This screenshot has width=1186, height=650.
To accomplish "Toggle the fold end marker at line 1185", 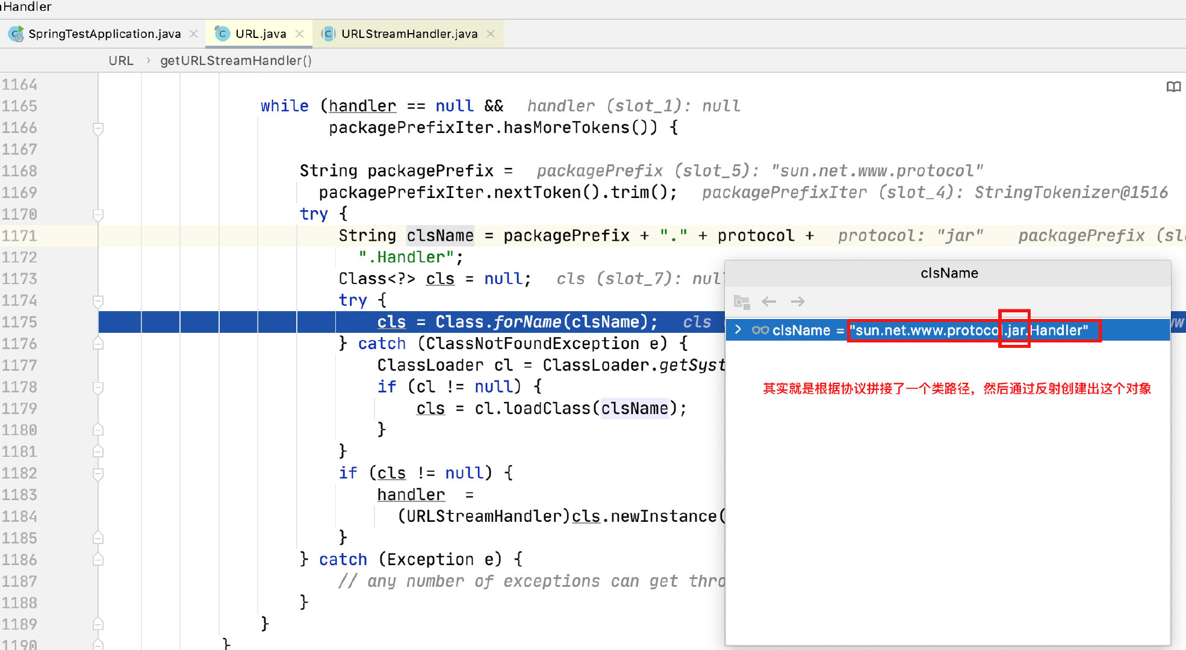I will [x=98, y=537].
